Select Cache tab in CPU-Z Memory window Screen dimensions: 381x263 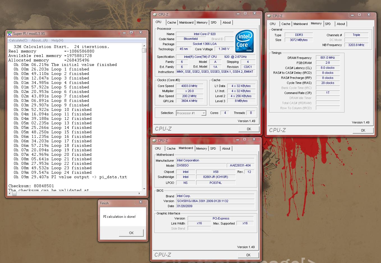[x=286, y=24]
